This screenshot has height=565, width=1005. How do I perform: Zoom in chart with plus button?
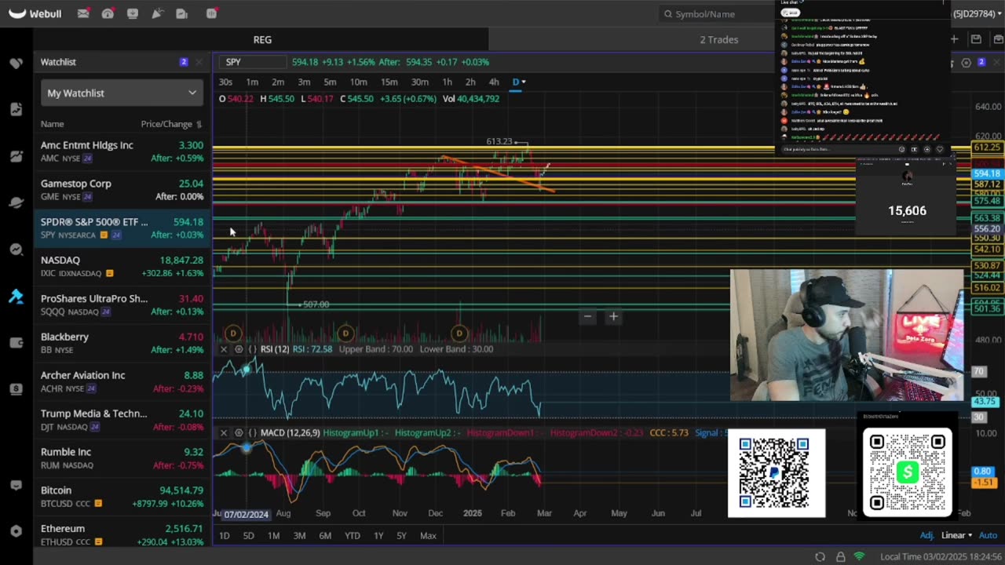(x=613, y=316)
